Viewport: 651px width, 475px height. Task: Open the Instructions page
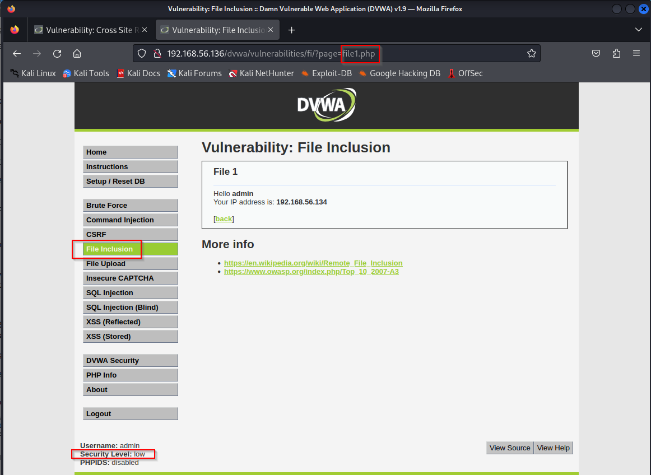pyautogui.click(x=131, y=166)
